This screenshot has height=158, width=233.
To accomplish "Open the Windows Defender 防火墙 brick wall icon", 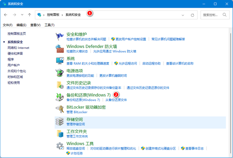I will tap(59, 49).
